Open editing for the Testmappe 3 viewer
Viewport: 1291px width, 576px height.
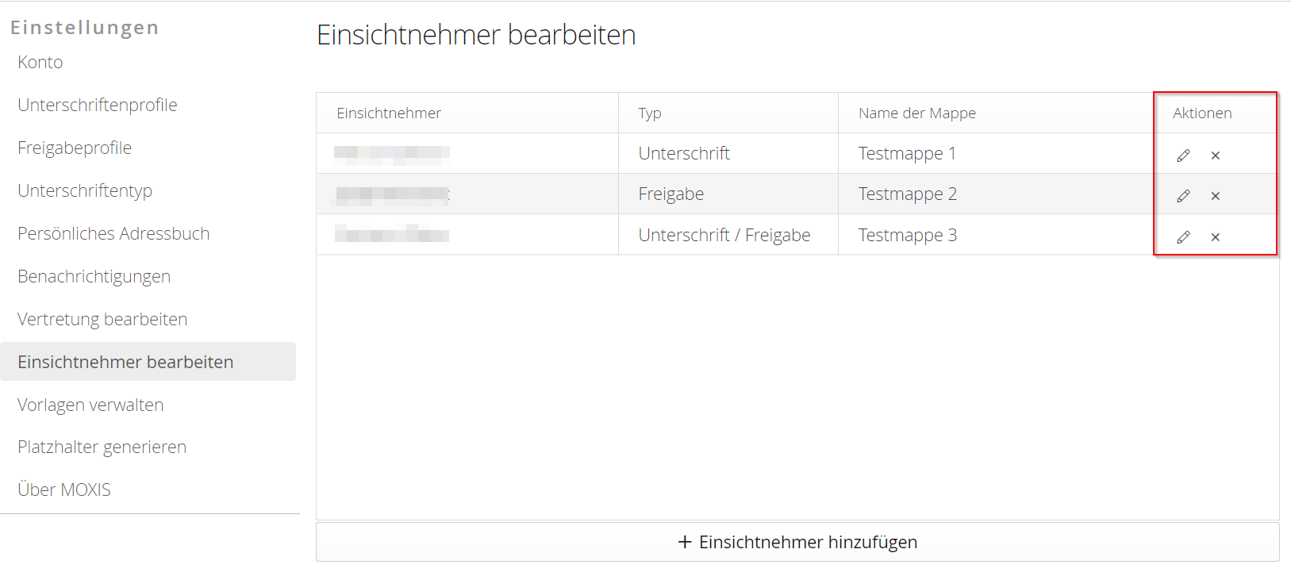[x=1183, y=236]
